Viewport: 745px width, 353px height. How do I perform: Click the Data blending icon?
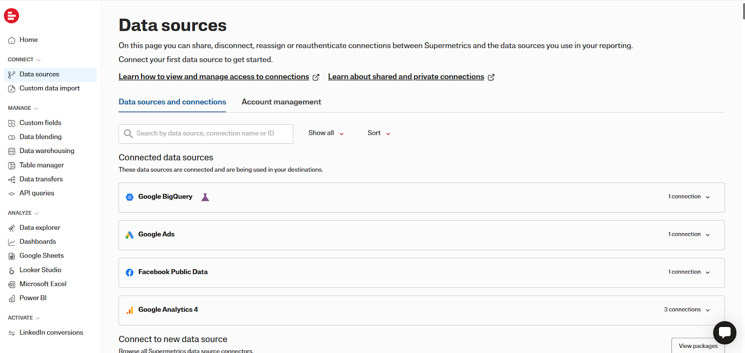[12, 137]
